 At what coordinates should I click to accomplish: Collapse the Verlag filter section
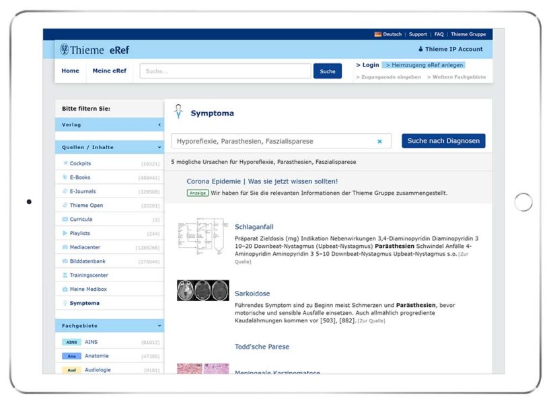pyautogui.click(x=110, y=125)
